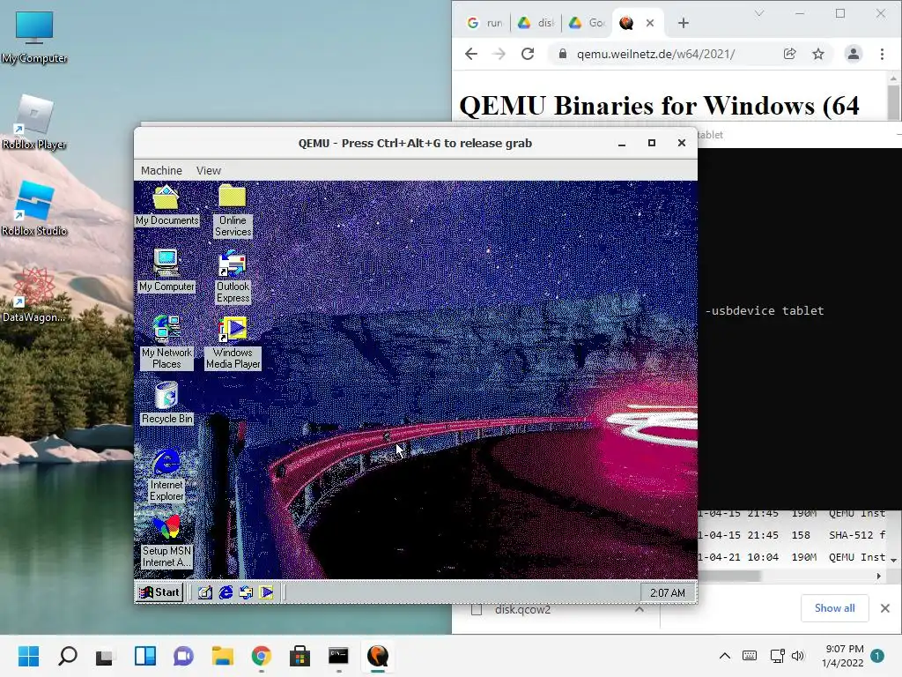The height and width of the screenshot is (677, 902).
Task: Open volume tray icon
Action: pyautogui.click(x=797, y=656)
